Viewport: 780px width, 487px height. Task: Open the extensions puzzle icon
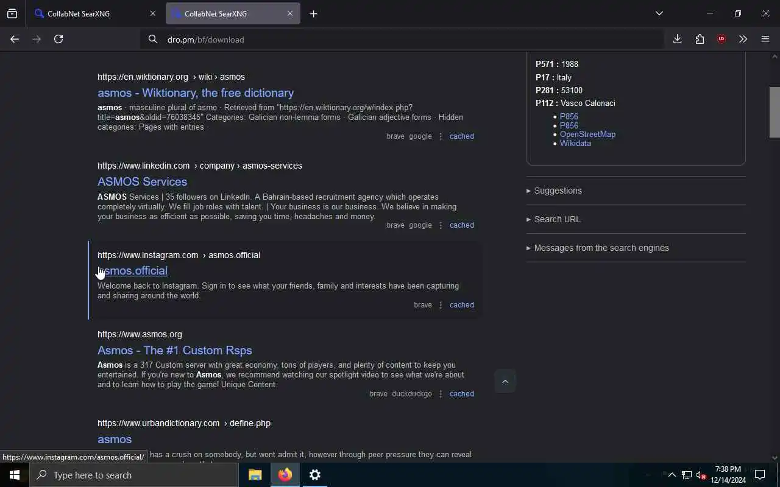(x=700, y=39)
